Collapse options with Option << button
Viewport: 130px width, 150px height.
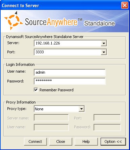[x=113, y=142]
